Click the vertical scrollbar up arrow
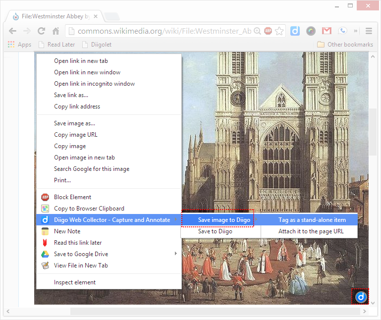Screen dimensions: 381x320 click(x=373, y=56)
